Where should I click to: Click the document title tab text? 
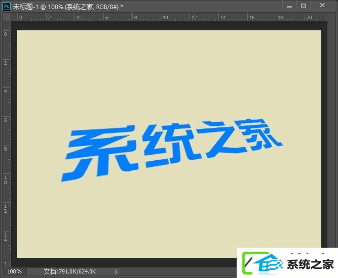68,7
